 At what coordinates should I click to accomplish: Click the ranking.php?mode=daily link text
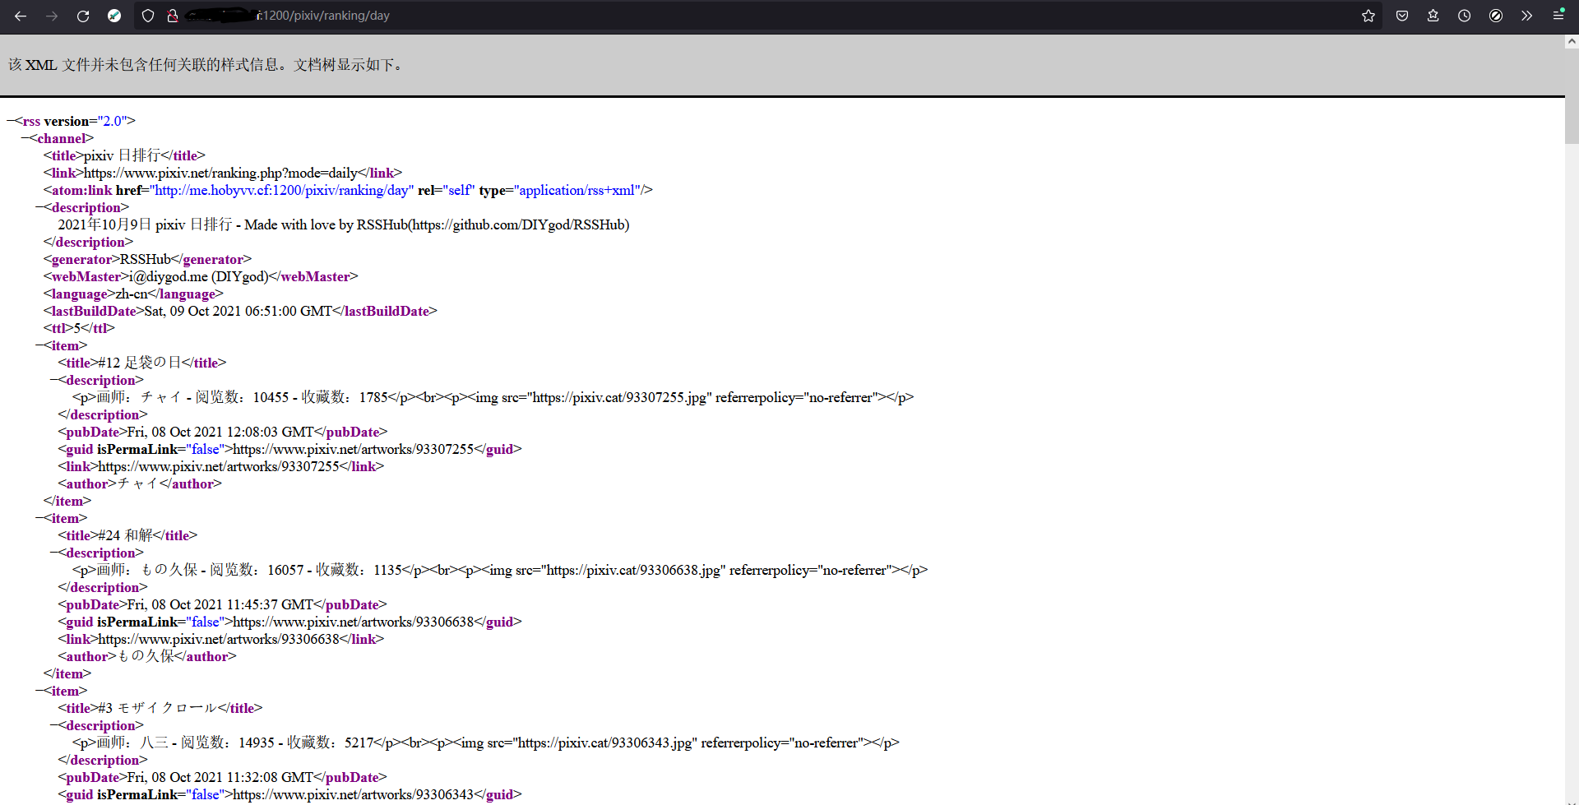click(x=220, y=173)
